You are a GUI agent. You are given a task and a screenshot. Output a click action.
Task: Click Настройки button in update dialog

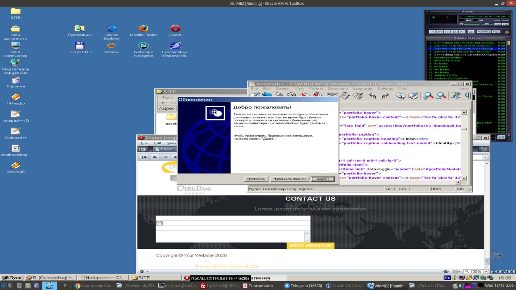pos(256,179)
